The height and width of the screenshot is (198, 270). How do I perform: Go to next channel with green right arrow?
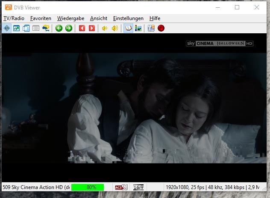[68, 29]
